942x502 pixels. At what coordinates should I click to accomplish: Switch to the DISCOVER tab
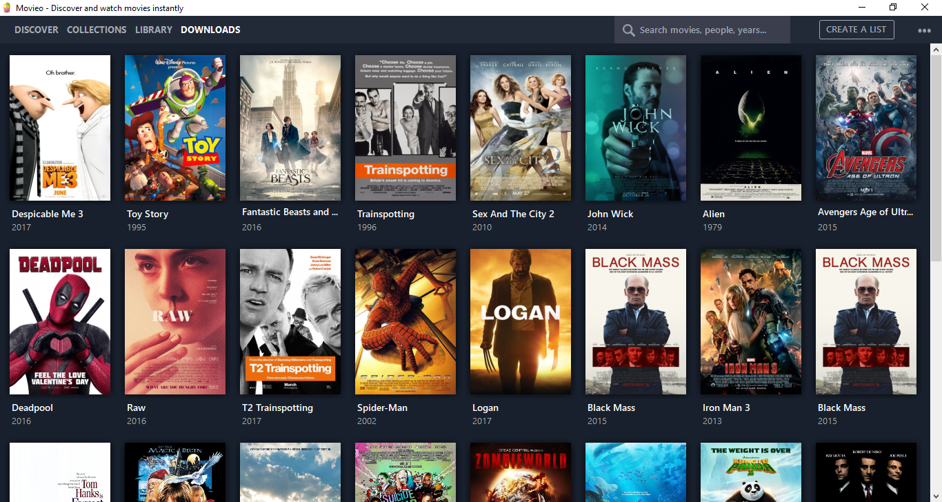click(x=36, y=30)
